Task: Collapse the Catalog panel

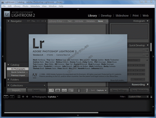Action: pyautogui.click(x=8, y=65)
